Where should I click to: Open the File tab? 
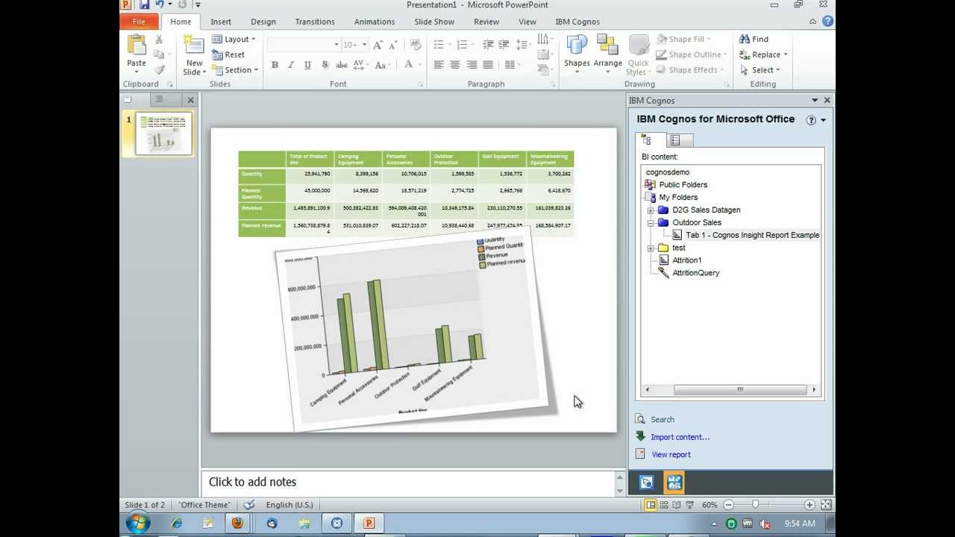coord(139,22)
